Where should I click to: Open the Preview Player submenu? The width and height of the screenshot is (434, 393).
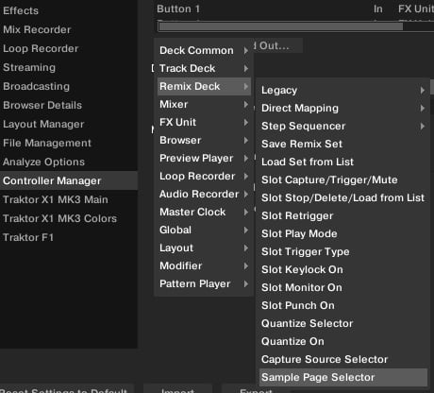coord(204,158)
